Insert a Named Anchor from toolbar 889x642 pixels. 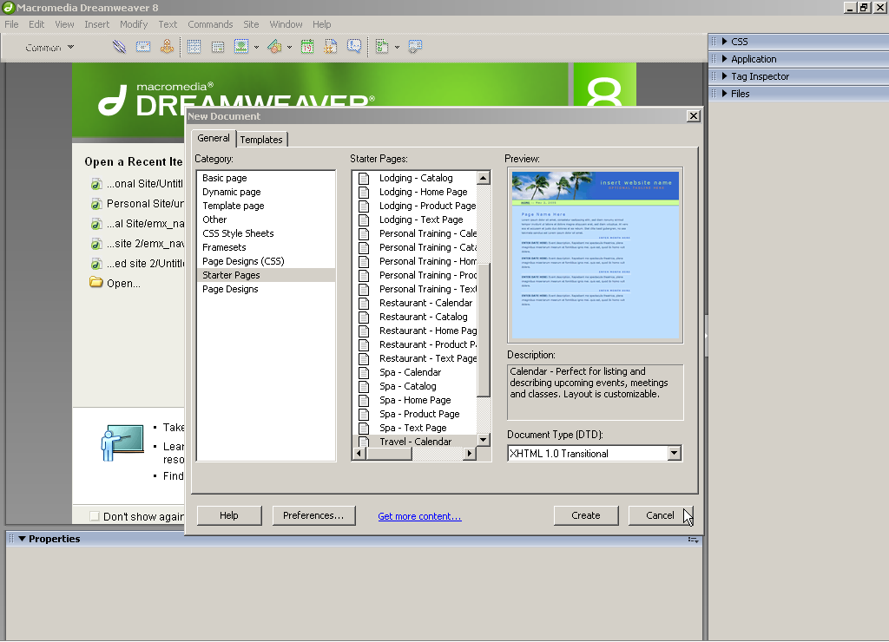tap(167, 47)
